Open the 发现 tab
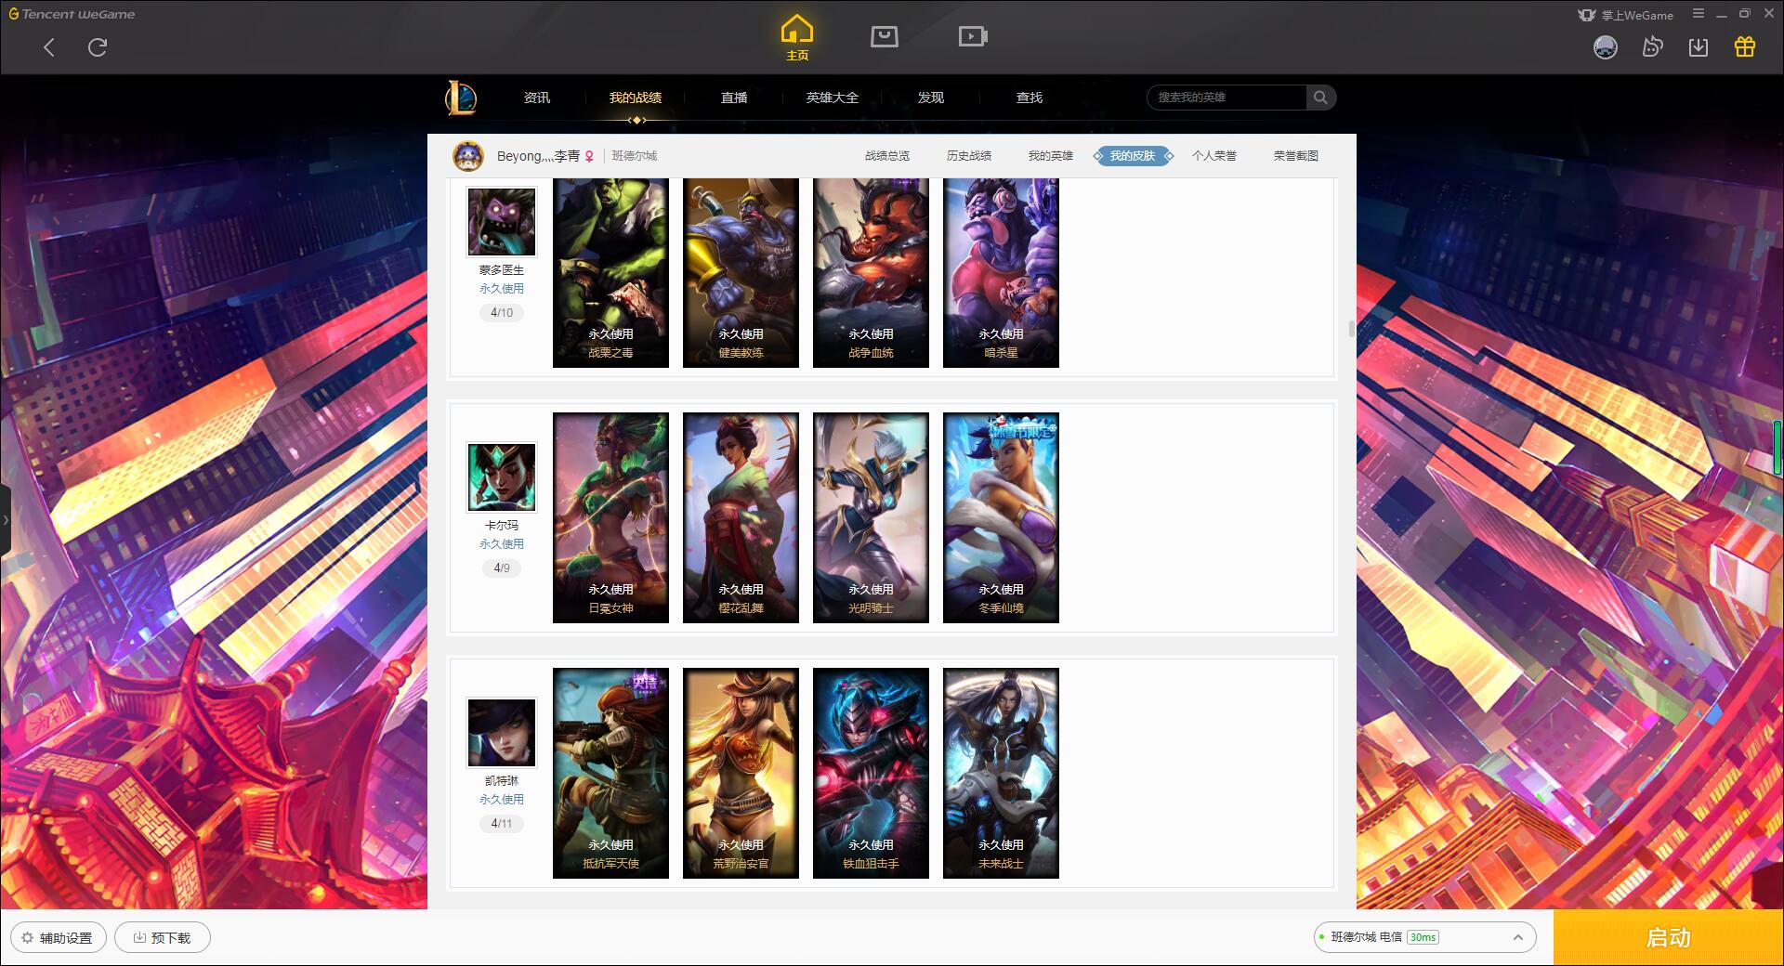Image resolution: width=1784 pixels, height=966 pixels. click(931, 98)
